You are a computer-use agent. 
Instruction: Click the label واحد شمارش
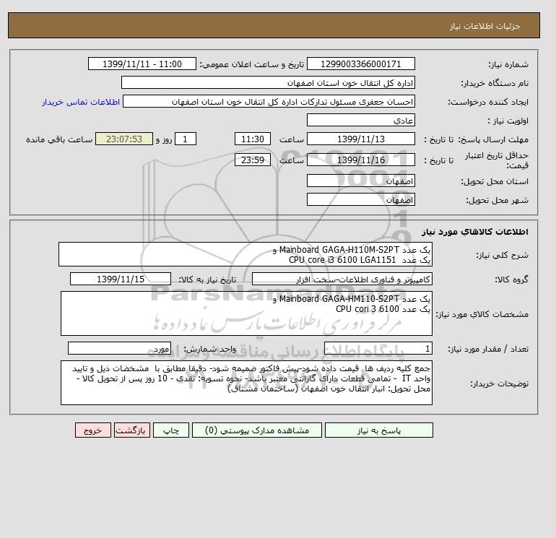click(x=209, y=349)
